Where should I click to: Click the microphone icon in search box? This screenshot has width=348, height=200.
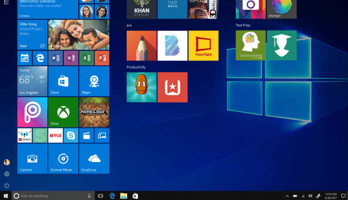tap(89, 196)
